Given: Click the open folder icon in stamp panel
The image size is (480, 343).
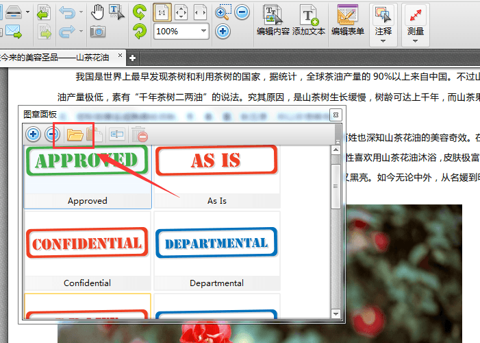Looking at the screenshot, I should (75, 134).
